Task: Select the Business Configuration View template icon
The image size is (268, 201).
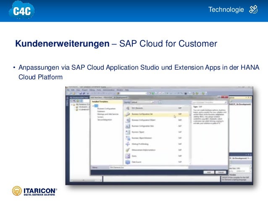Action: tap(128, 126)
